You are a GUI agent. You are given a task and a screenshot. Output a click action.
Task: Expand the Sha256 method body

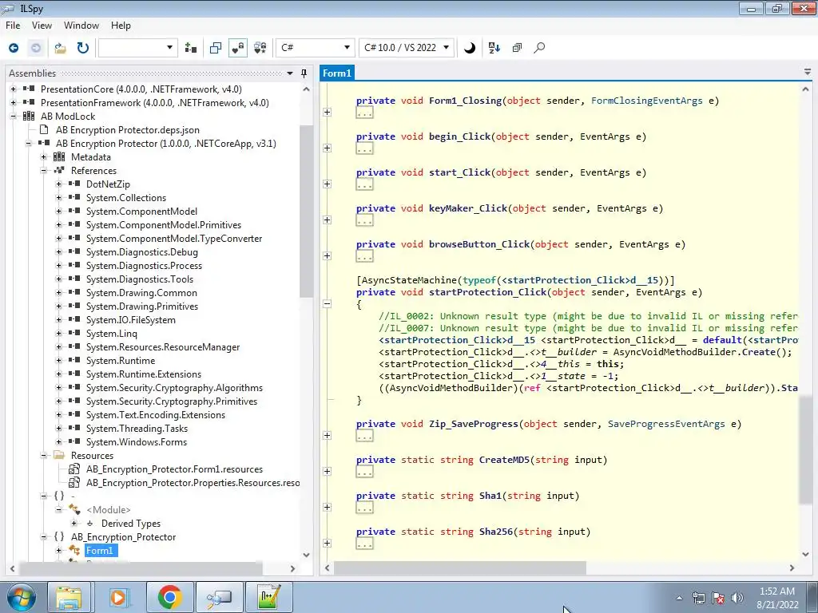[327, 543]
